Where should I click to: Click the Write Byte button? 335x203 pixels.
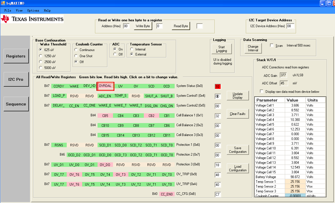pyautogui.click(x=143, y=26)
